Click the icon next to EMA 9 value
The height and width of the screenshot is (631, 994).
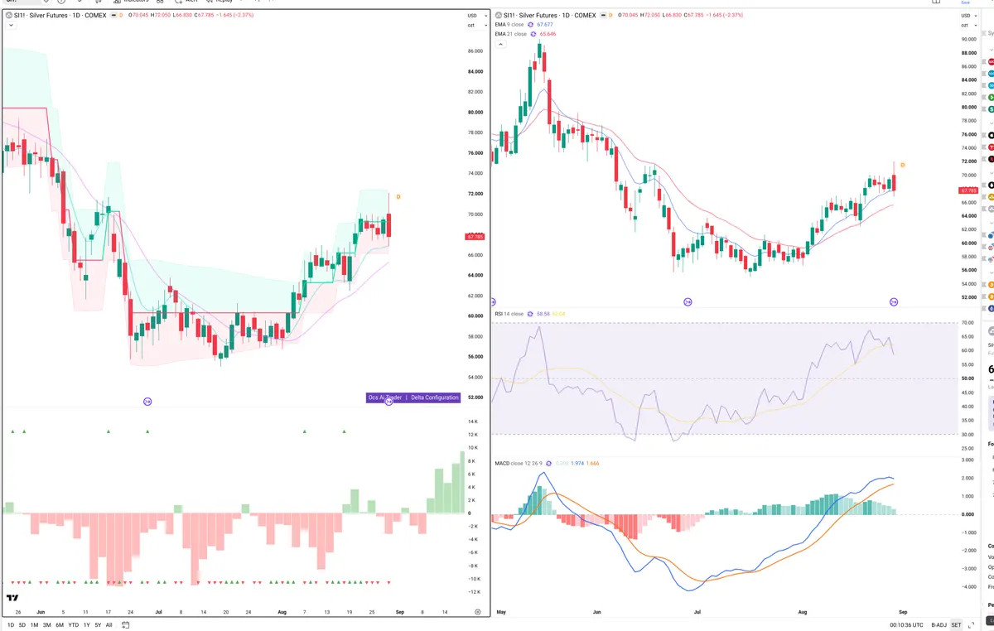pos(532,25)
